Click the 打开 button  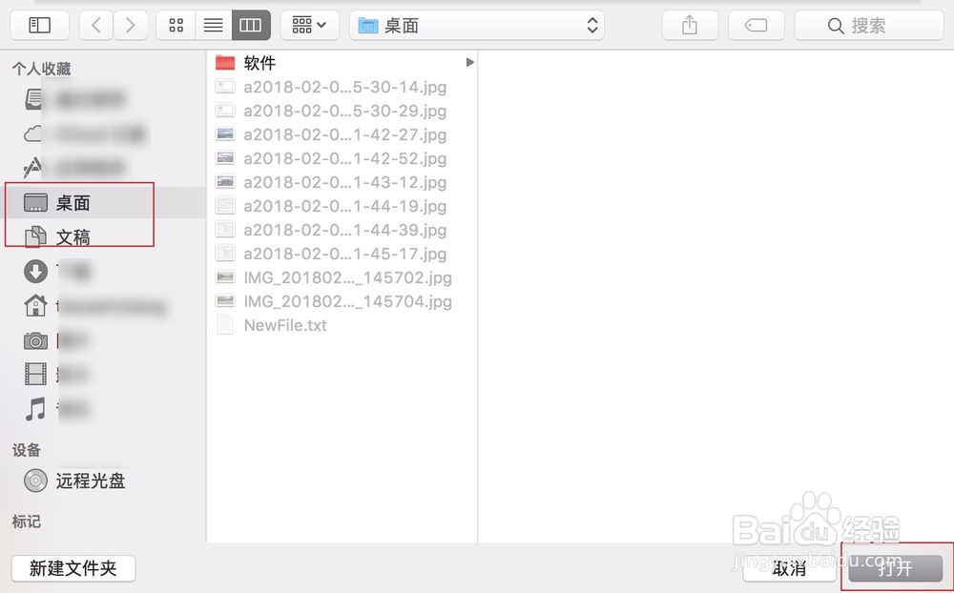(895, 568)
